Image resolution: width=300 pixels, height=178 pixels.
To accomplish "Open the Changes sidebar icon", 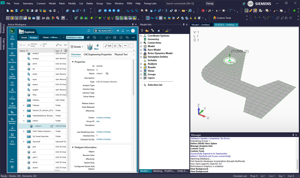I will point(12,97).
